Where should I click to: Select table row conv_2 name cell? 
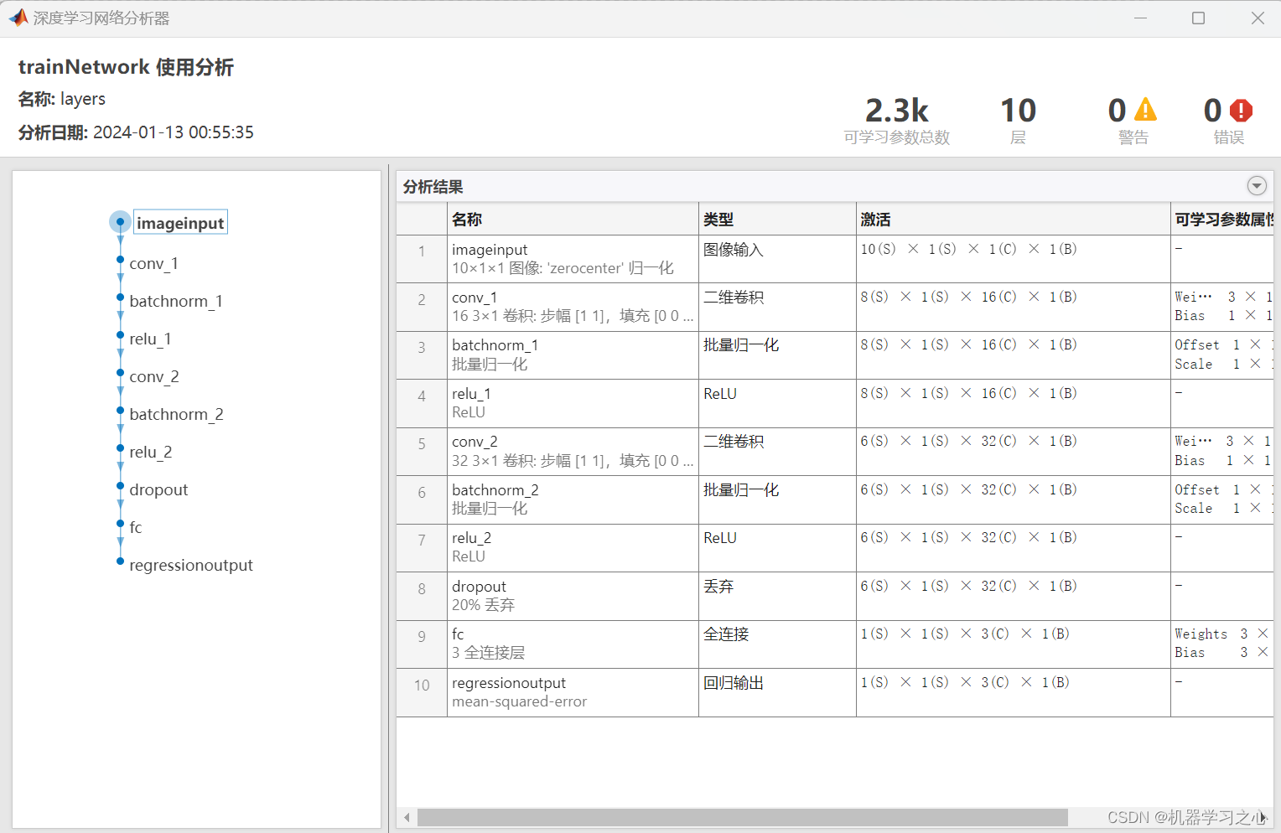click(x=573, y=451)
